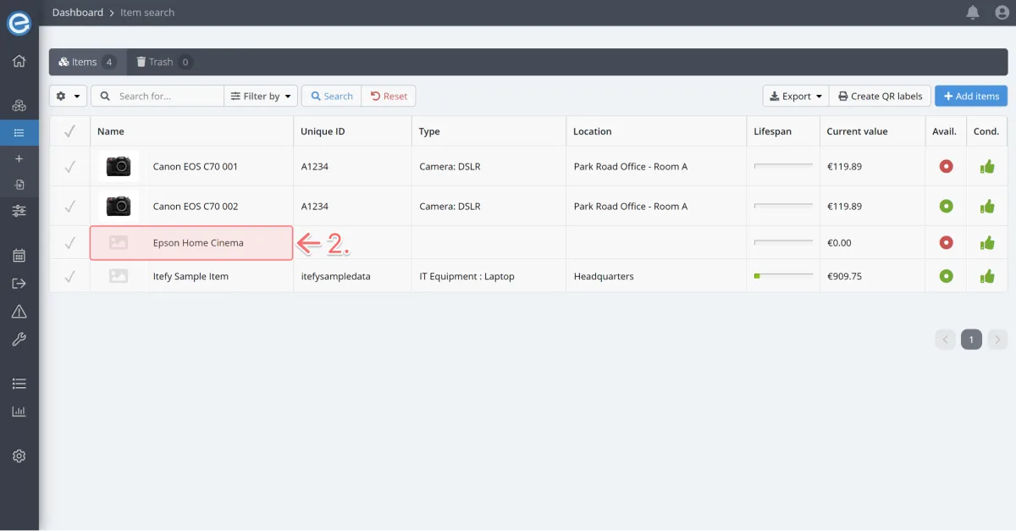The height and width of the screenshot is (531, 1016).
Task: Click the green availability icon for Canon EOS C70 002
Action: tap(947, 207)
